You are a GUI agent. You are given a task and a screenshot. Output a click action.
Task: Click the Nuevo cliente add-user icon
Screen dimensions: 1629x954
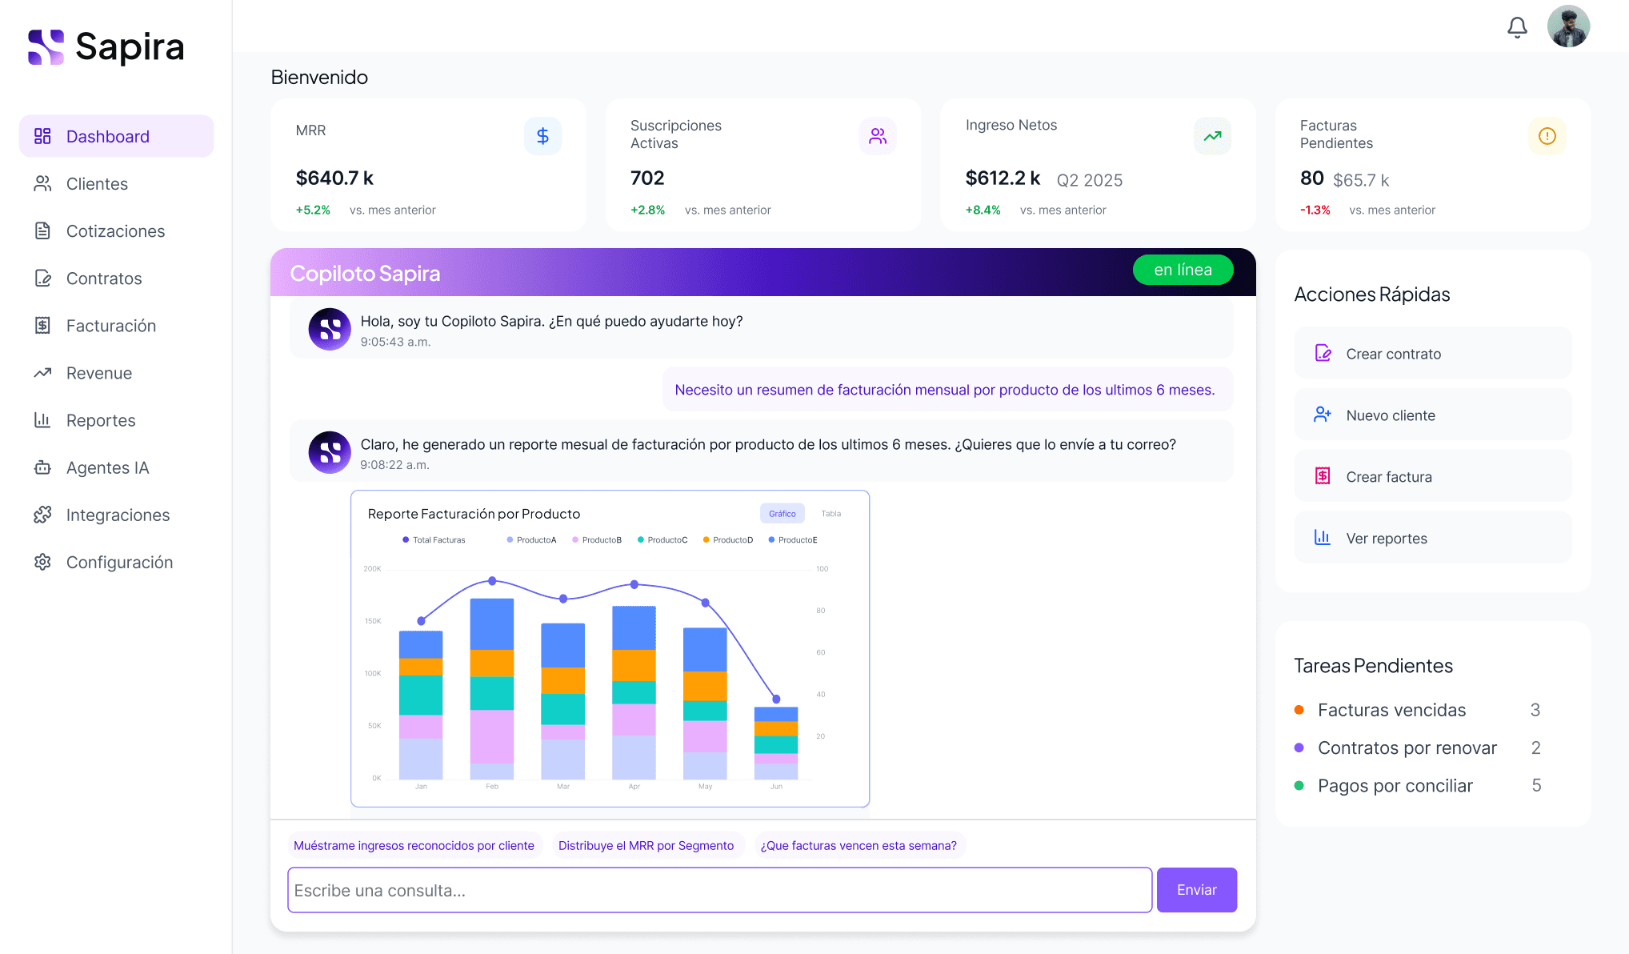1323,415
